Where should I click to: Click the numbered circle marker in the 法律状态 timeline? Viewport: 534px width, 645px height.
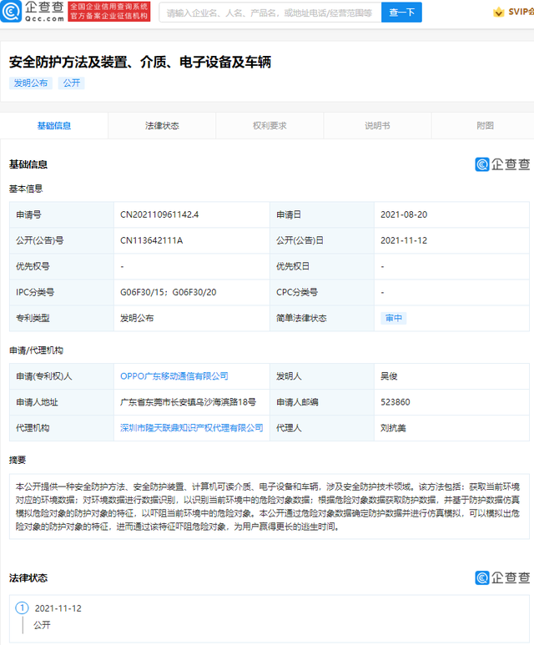click(22, 607)
